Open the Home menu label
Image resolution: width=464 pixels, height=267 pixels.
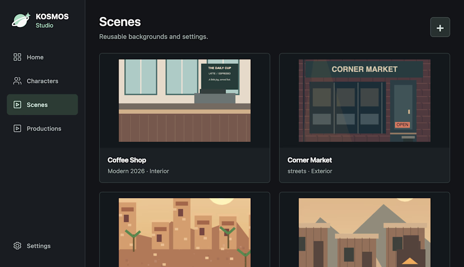point(35,57)
